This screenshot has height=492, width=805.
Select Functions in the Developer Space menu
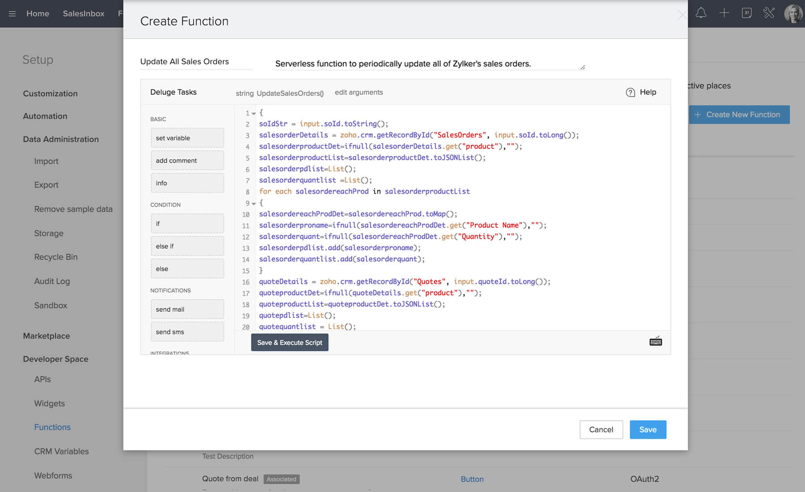click(52, 427)
